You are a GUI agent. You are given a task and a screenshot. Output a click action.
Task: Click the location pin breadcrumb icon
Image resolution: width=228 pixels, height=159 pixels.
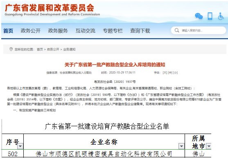pyautogui.click(x=11, y=49)
